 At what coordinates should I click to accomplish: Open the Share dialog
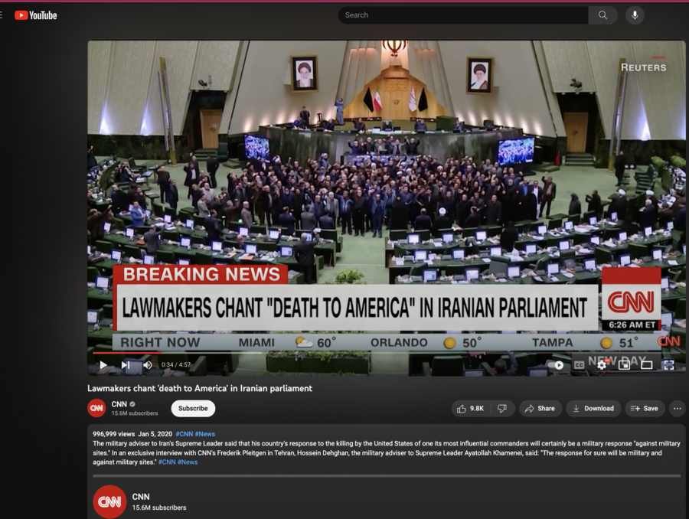(540, 409)
